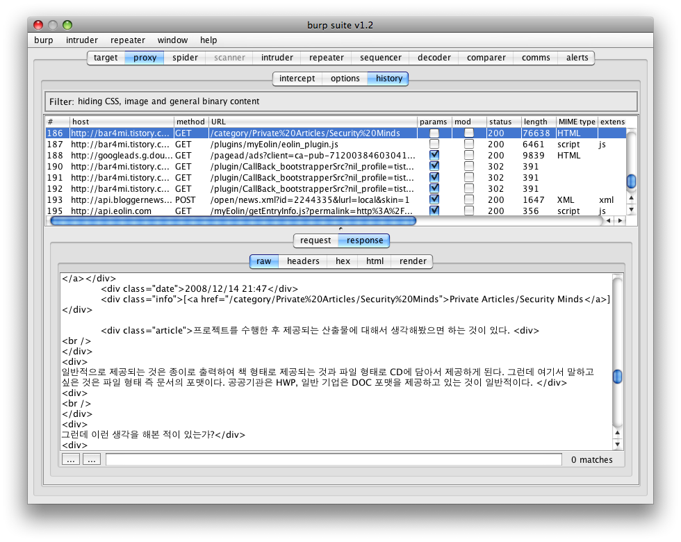Select the history sub-tab
The height and width of the screenshot is (542, 681).
coord(388,78)
